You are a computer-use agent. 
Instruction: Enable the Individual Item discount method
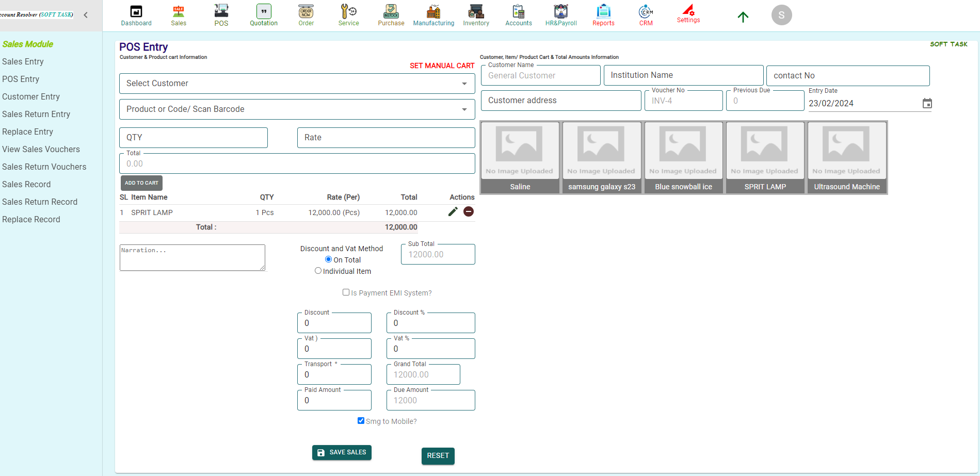[x=318, y=270]
